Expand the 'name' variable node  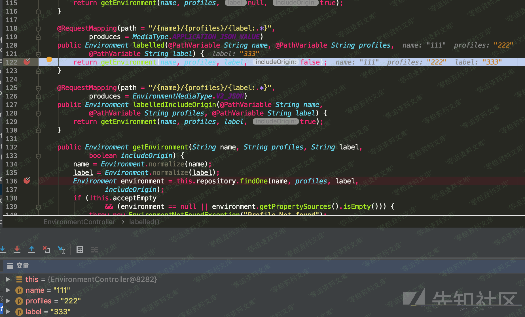point(8,290)
